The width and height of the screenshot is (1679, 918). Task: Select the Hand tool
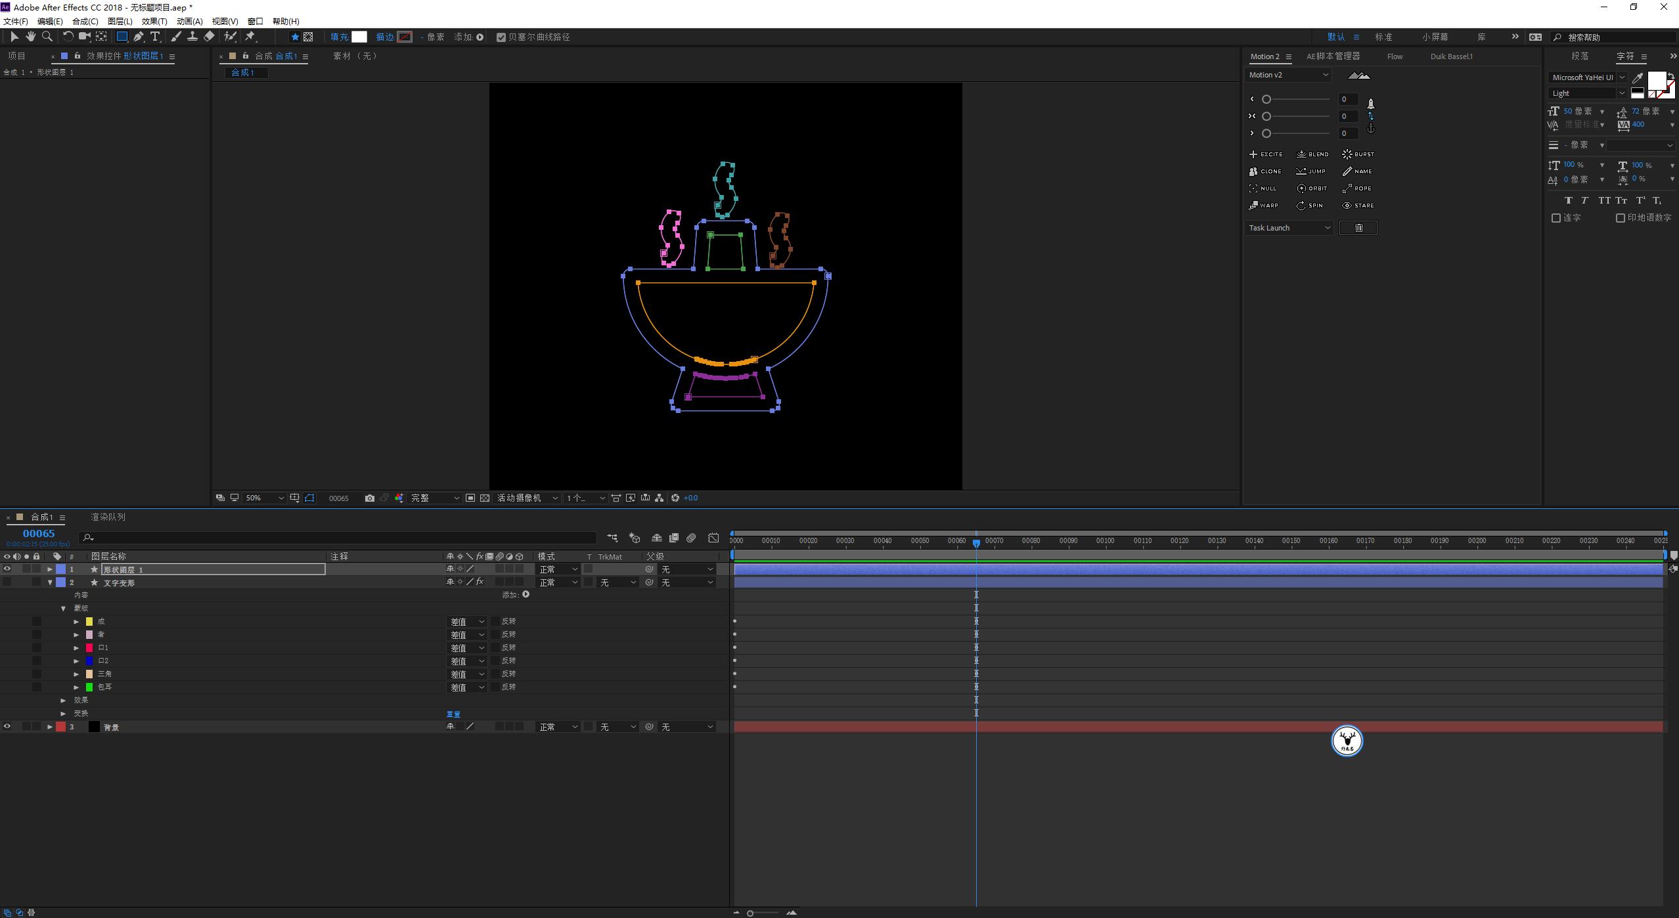point(30,37)
